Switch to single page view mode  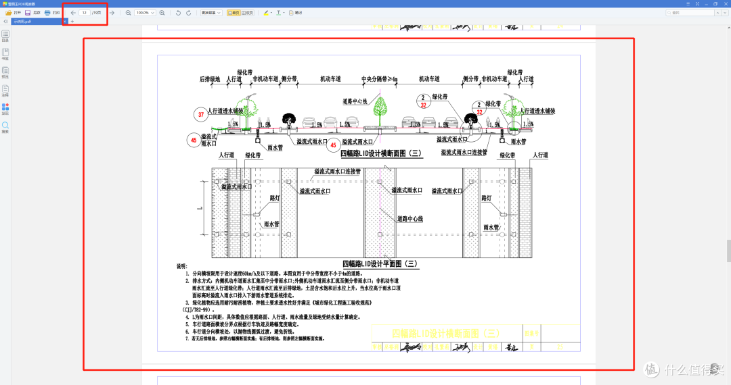click(x=234, y=13)
